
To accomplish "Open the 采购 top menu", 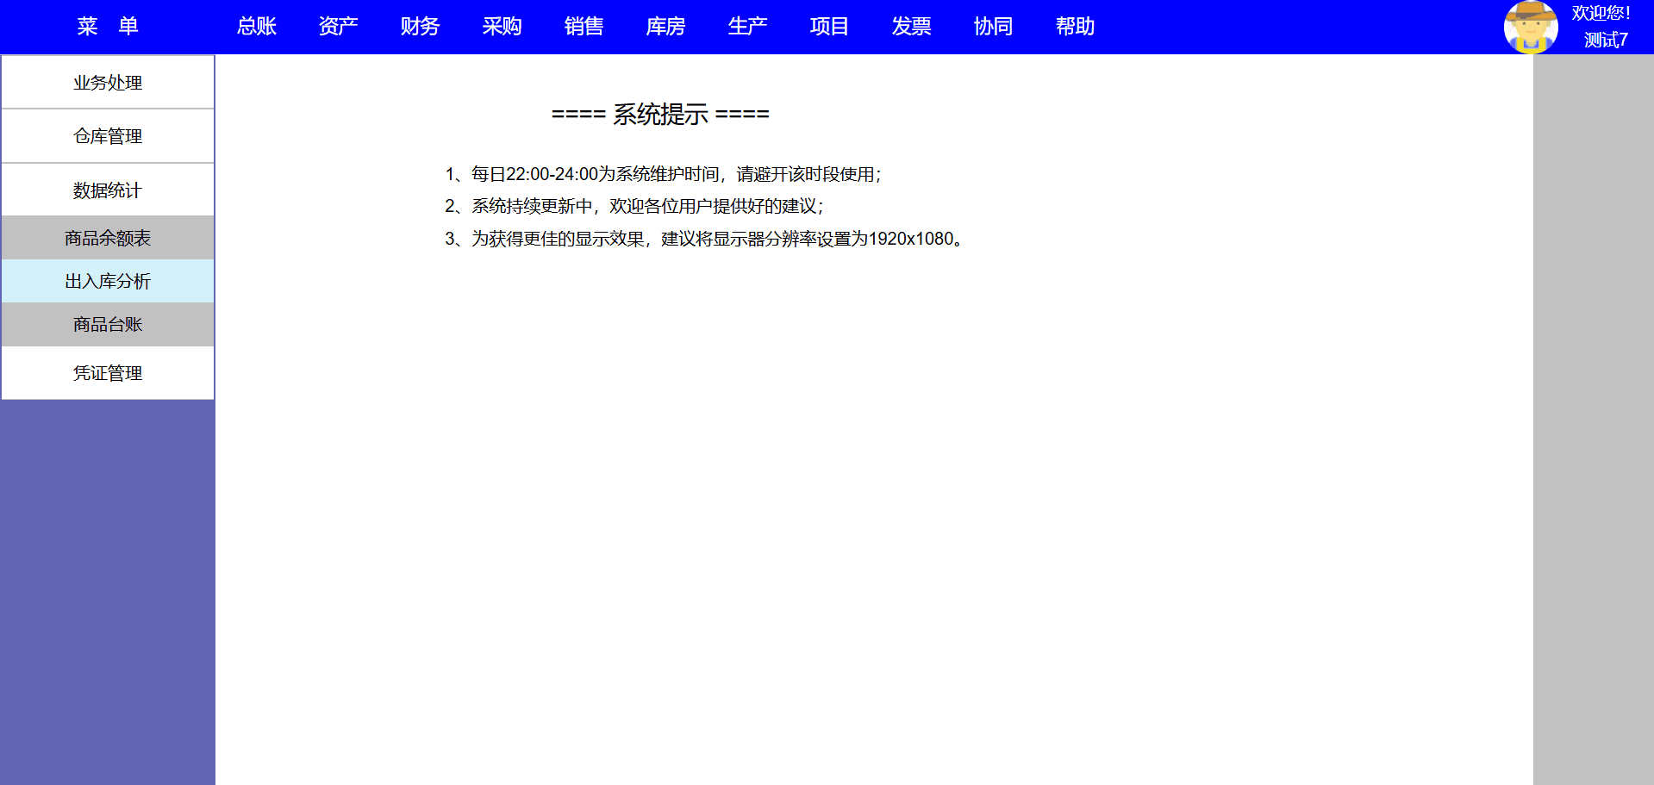I will (502, 27).
